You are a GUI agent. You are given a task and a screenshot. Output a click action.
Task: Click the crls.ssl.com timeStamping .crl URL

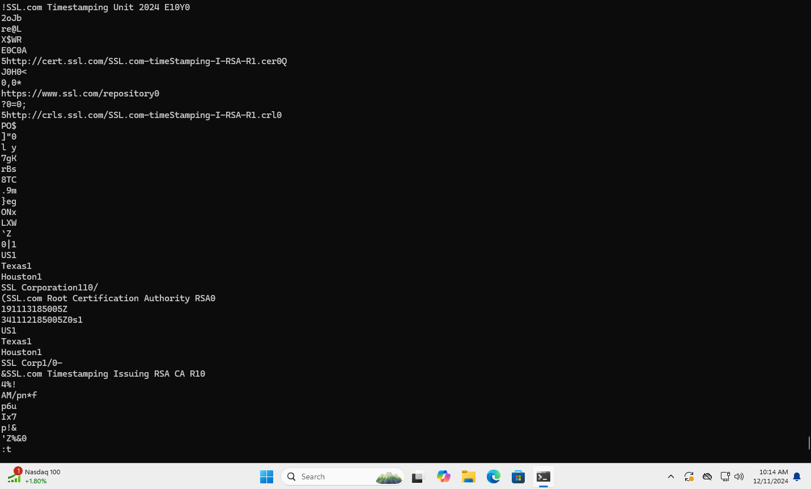coord(142,115)
